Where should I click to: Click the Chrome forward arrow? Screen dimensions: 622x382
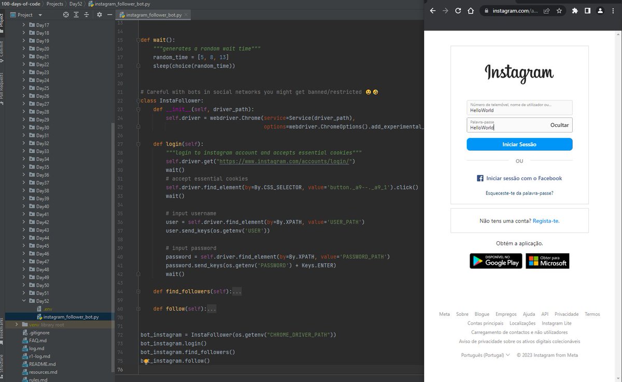pyautogui.click(x=445, y=10)
